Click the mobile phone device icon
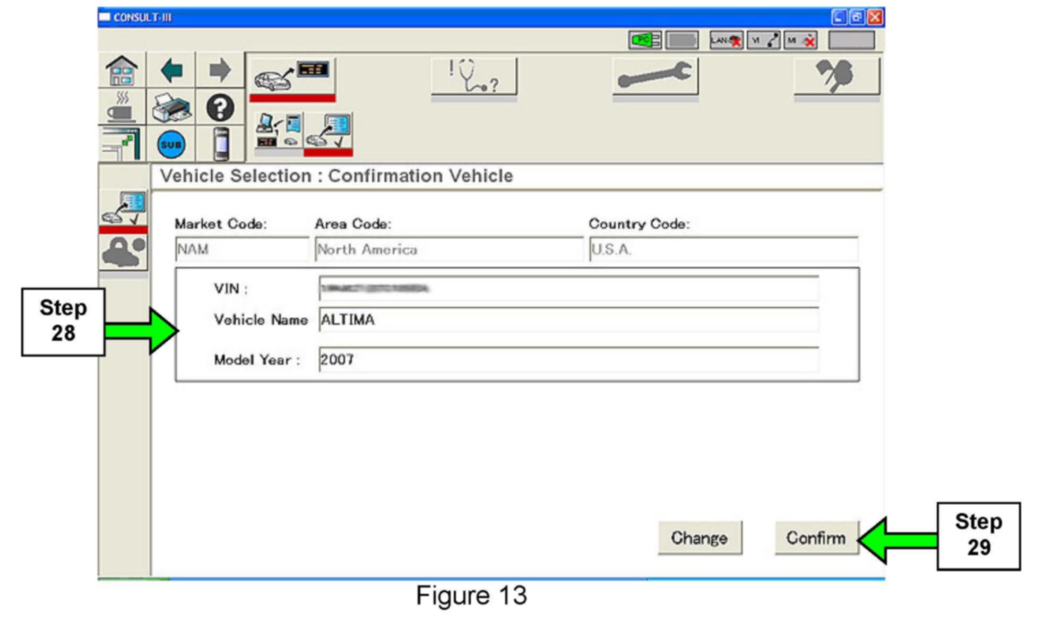1045x631 pixels. [x=221, y=144]
